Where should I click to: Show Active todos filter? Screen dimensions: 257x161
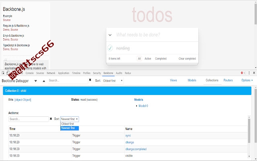click(148, 58)
